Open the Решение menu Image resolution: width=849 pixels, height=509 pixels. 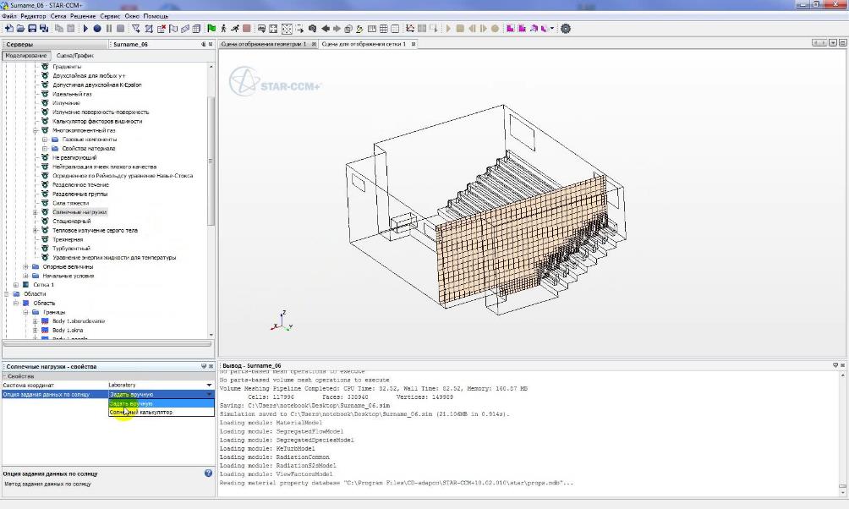tap(83, 16)
